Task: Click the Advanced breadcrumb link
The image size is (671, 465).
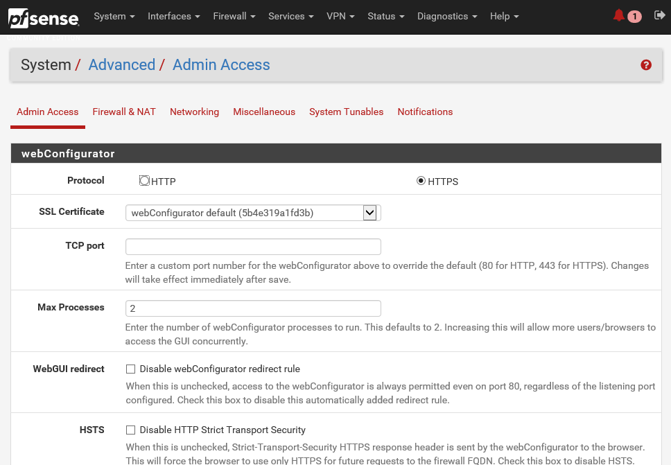Action: point(121,64)
